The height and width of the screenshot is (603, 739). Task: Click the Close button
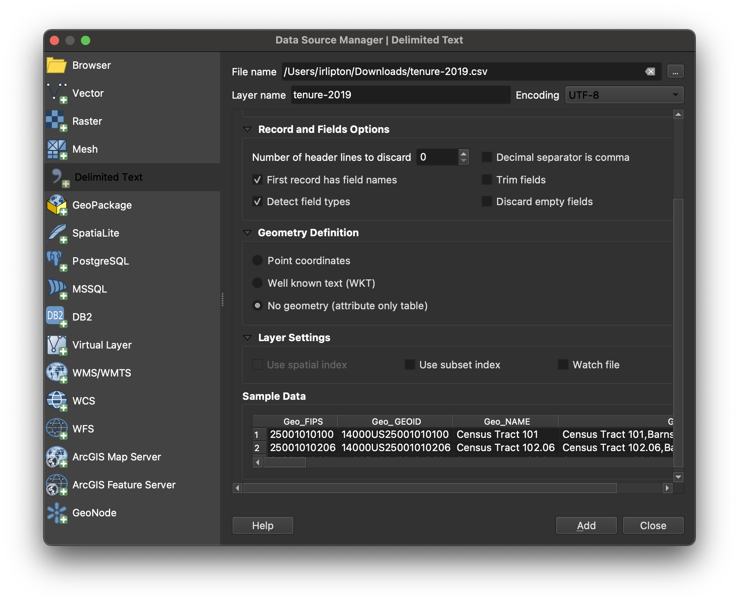click(x=653, y=525)
